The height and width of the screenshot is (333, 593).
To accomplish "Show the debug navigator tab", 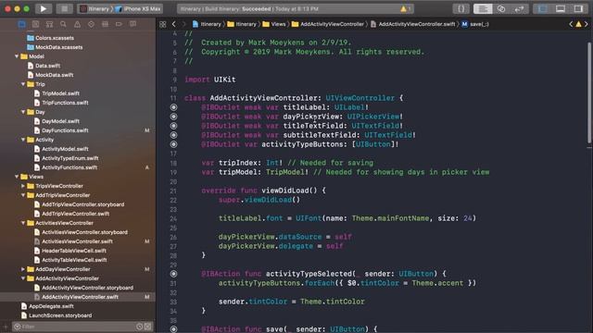I will click(105, 24).
